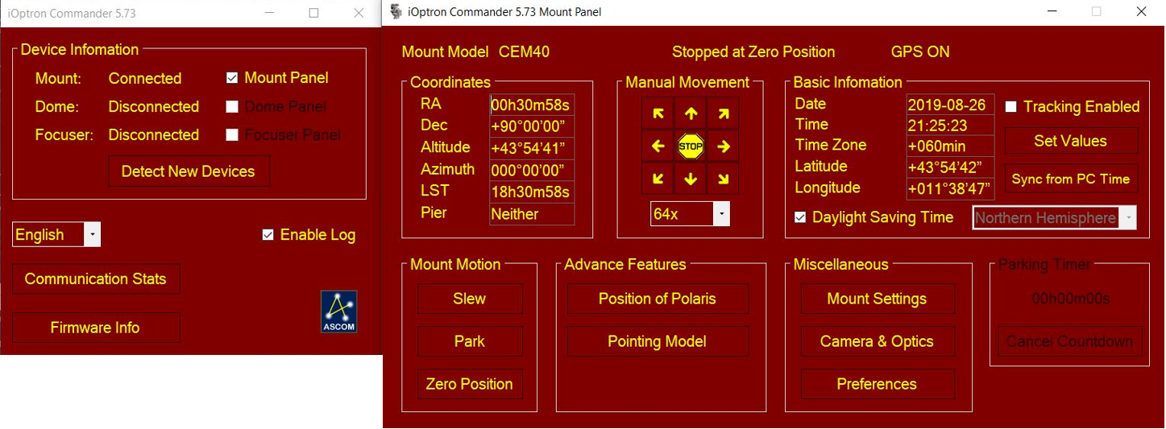Image resolution: width=1166 pixels, height=429 pixels.
Task: Uncheck the Mount Panel checkbox
Action: coord(232,78)
